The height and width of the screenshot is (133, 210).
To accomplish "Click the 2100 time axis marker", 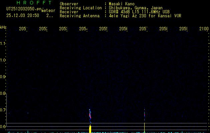I will [x=204, y=29].
